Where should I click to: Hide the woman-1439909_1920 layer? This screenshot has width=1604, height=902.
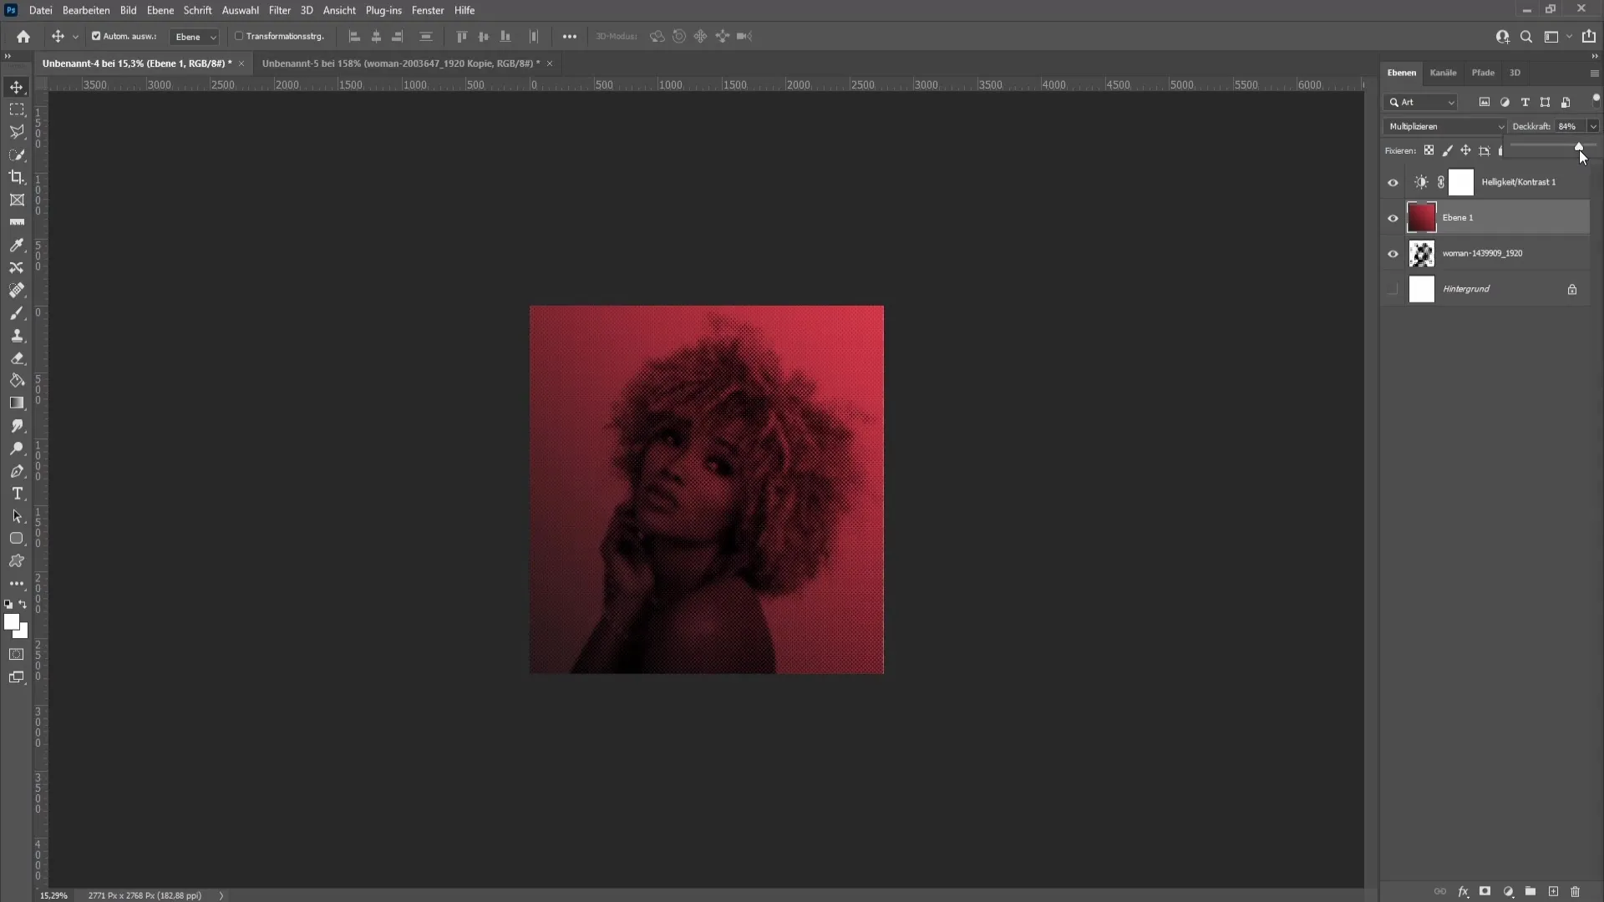[x=1393, y=254]
